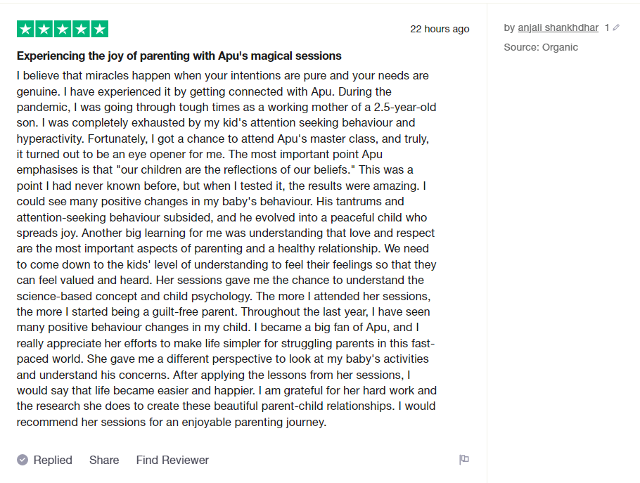
Task: Click the fifth star in the rating
Action: pos(99,30)
